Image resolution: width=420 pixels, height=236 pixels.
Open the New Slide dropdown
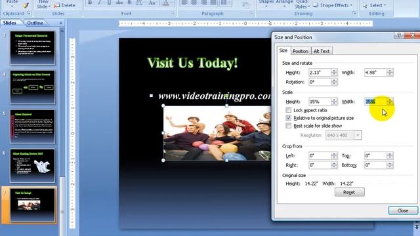click(43, 5)
